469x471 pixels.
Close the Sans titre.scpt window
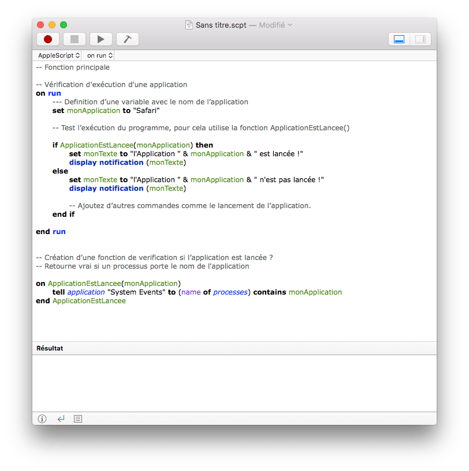pyautogui.click(x=40, y=25)
